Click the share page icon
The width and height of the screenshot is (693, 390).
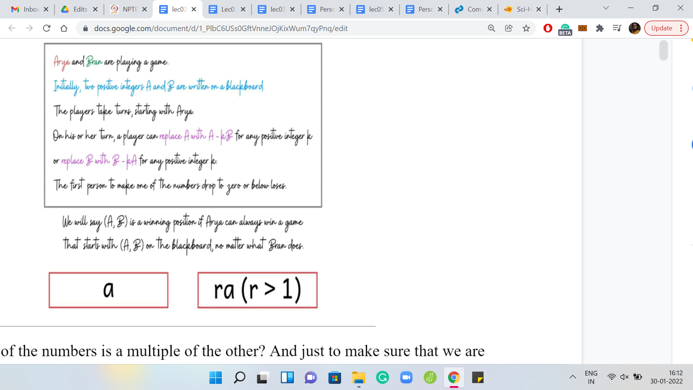(x=509, y=28)
